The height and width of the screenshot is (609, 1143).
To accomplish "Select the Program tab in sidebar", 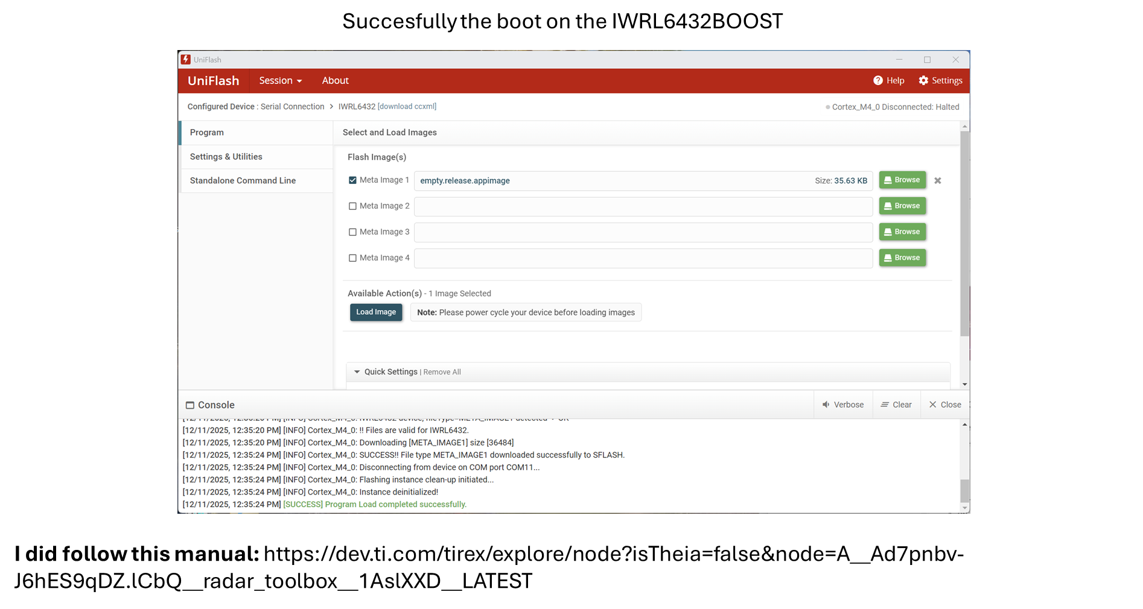I will [256, 133].
